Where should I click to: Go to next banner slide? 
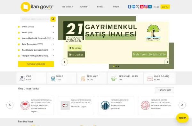tap(167, 62)
